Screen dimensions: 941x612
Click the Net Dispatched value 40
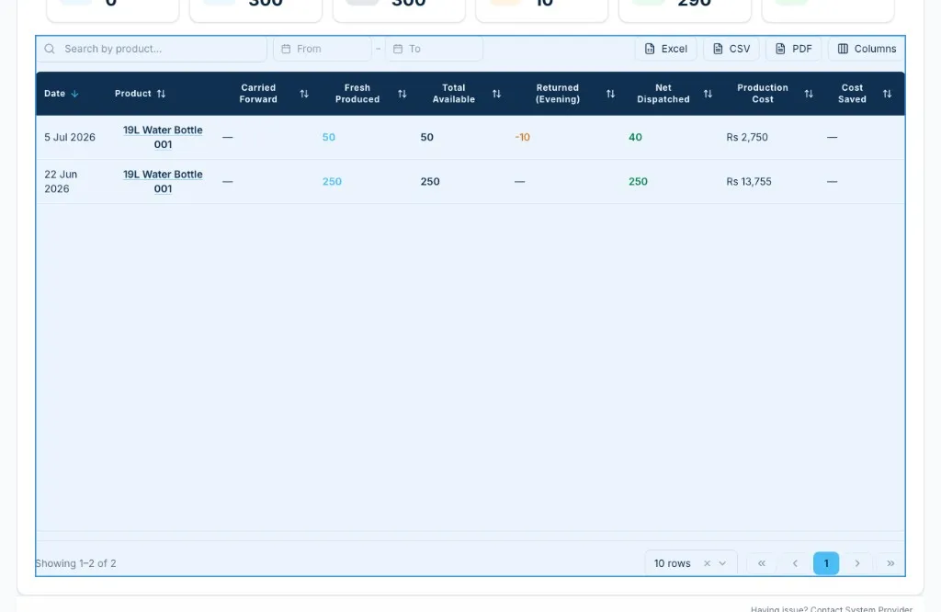click(x=635, y=138)
